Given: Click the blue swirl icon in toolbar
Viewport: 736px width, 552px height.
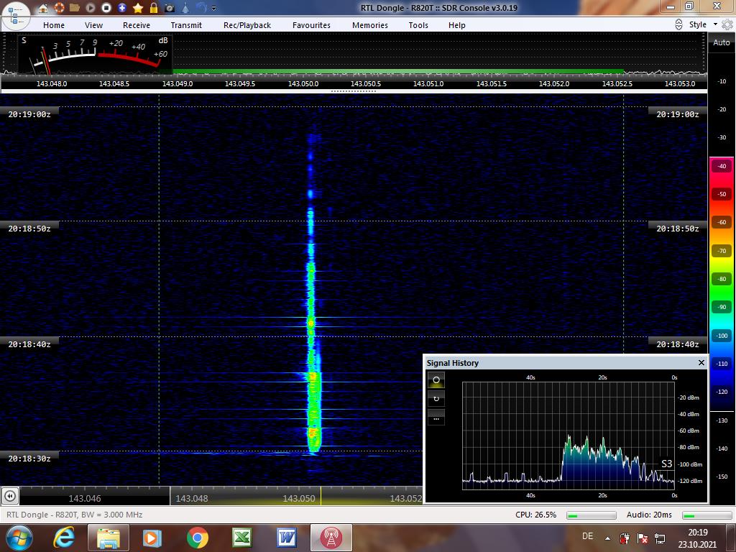Looking at the screenshot, I should [x=201, y=7].
